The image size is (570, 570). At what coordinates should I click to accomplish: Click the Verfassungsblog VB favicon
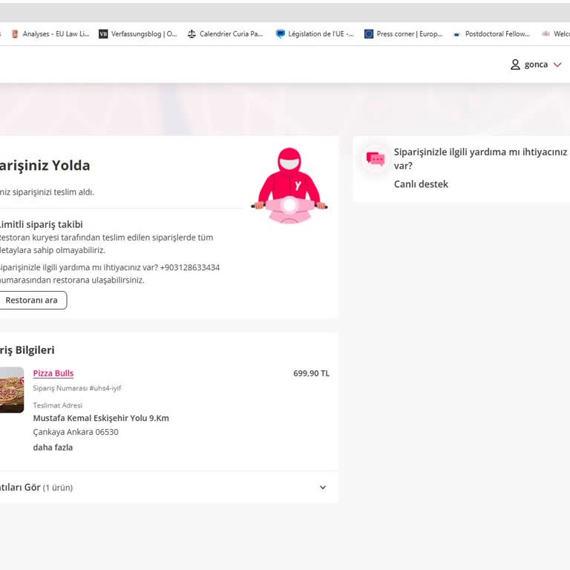pyautogui.click(x=103, y=34)
